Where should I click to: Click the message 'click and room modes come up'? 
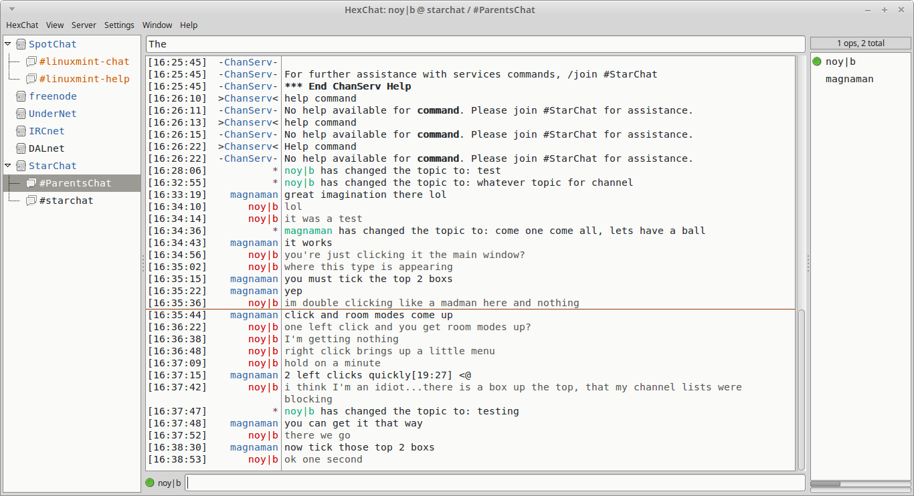[x=369, y=315]
